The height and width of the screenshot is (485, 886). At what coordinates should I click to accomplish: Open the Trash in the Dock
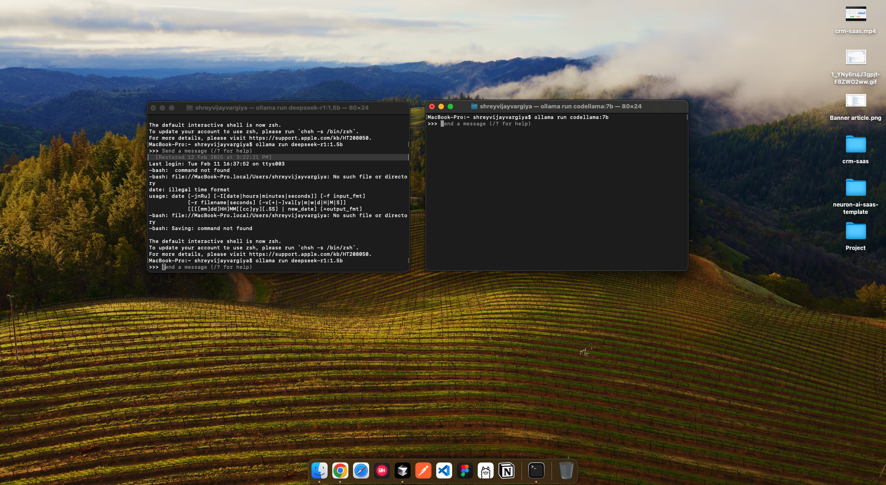(566, 471)
